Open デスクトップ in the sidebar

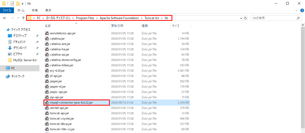pos(20,36)
